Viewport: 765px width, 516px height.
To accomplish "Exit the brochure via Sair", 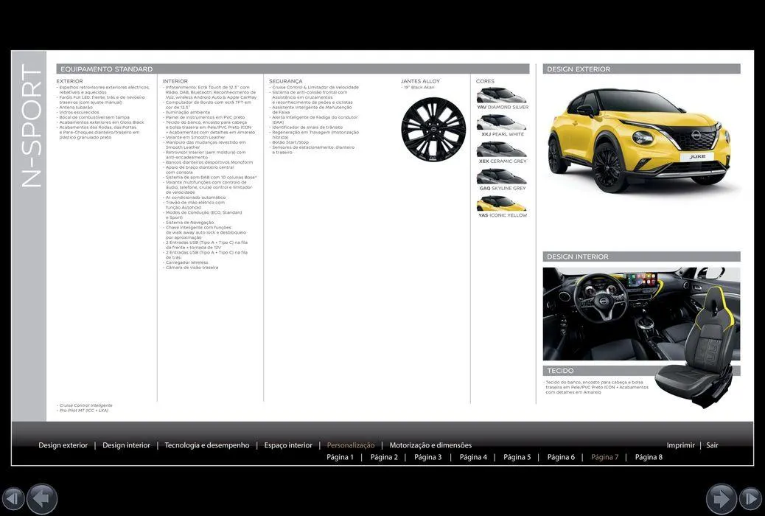I will pos(711,445).
